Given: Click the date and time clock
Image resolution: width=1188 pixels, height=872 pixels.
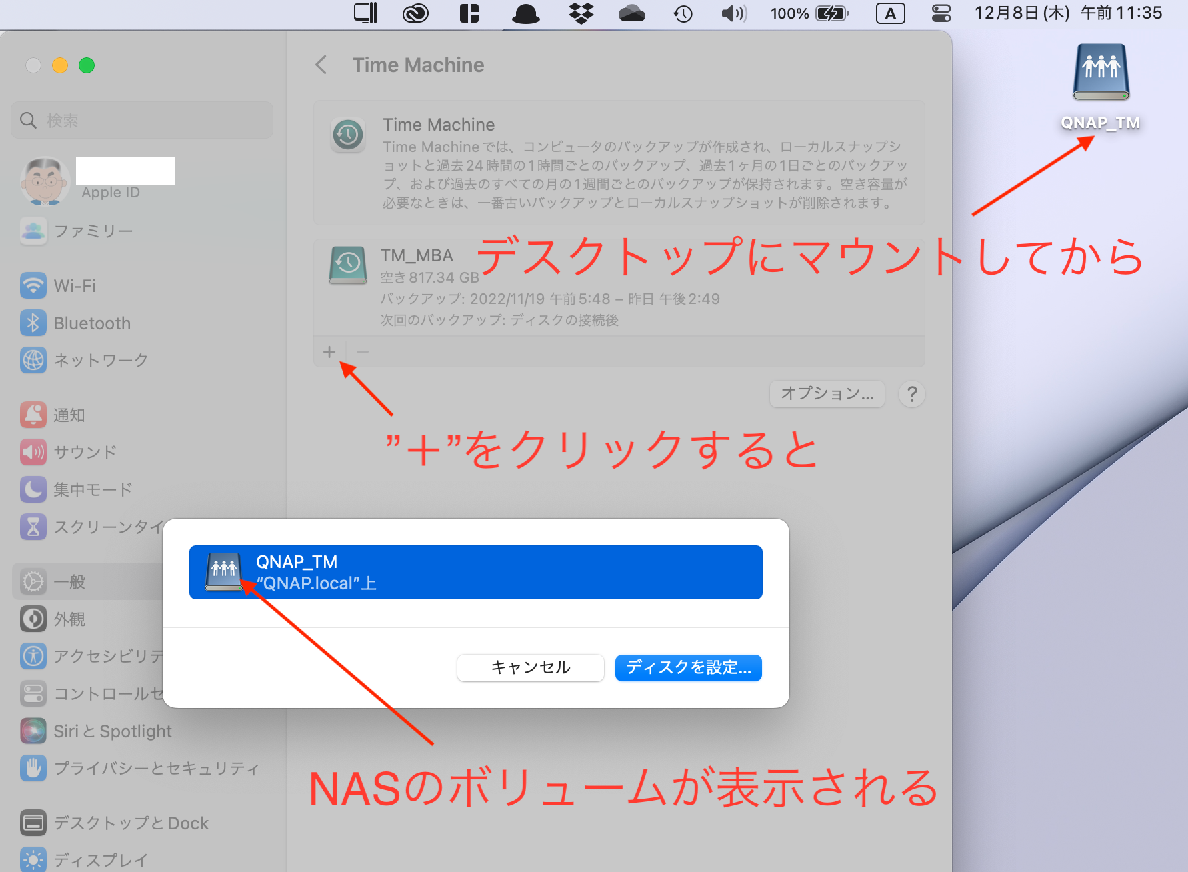Looking at the screenshot, I should point(1068,13).
